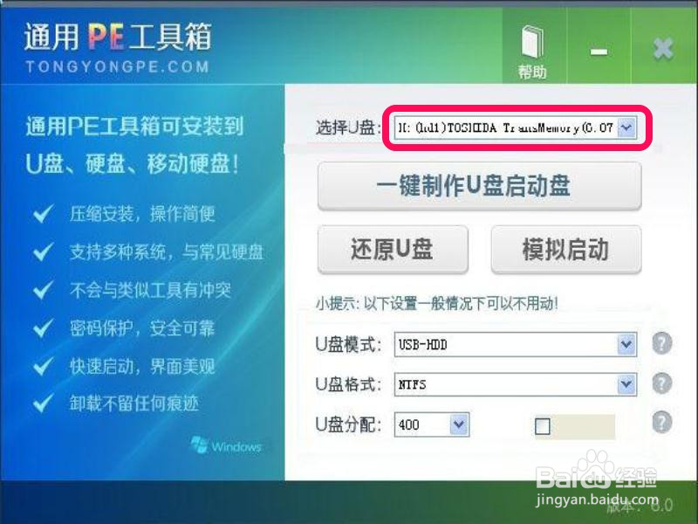Open the 帮助 help book icon
Screen dimensions: 698x524
pos(533,52)
